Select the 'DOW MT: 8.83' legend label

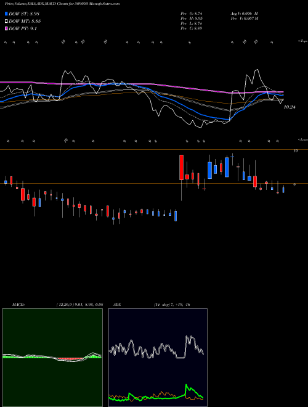(25, 22)
